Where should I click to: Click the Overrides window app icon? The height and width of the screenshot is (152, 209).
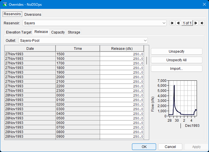point(5,5)
